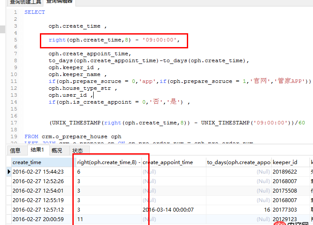Image resolution: width=313 pixels, height=225 pixels.
Task: Click oph.keeper_id on line 9
Action: click(71, 68)
